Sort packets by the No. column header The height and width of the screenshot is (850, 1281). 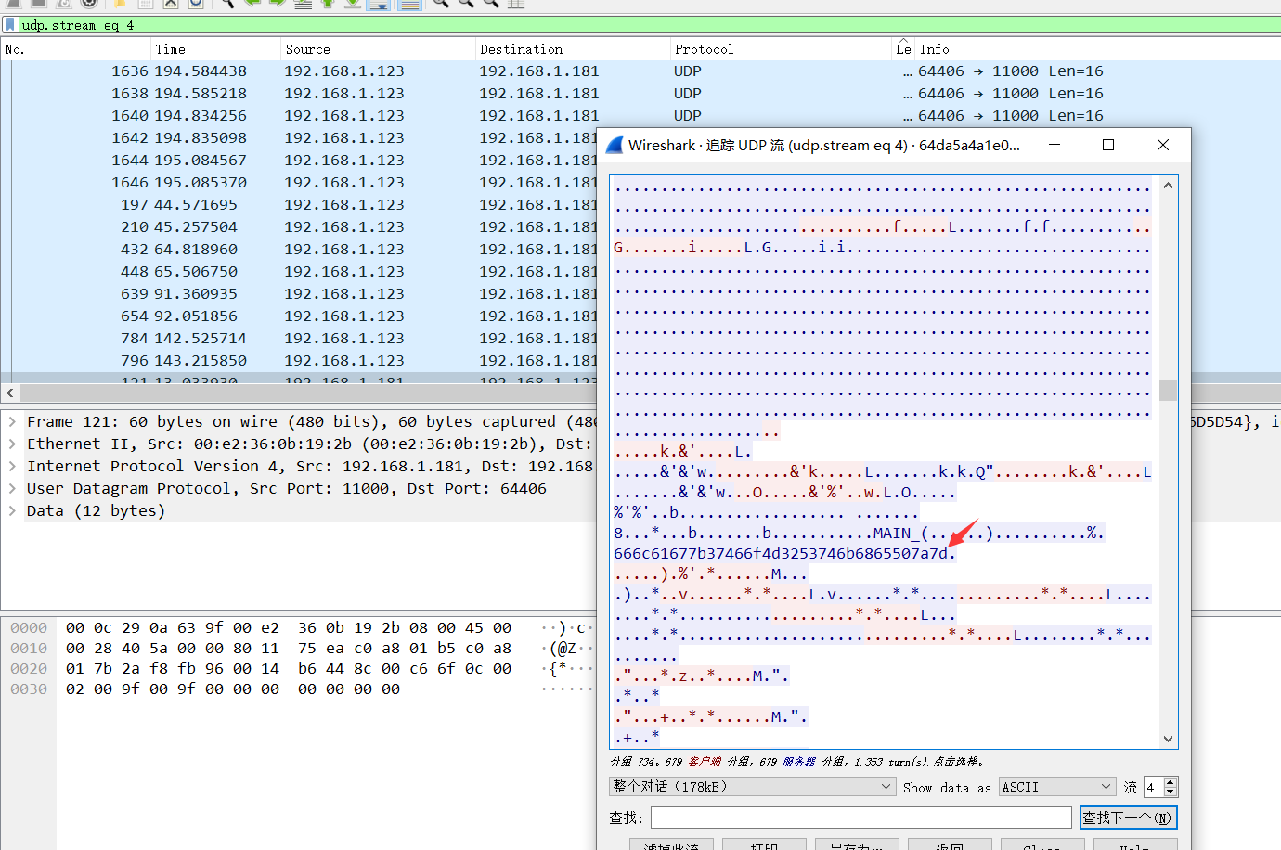click(74, 49)
